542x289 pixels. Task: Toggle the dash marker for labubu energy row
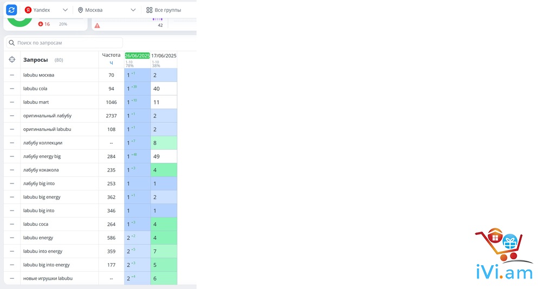(12, 238)
